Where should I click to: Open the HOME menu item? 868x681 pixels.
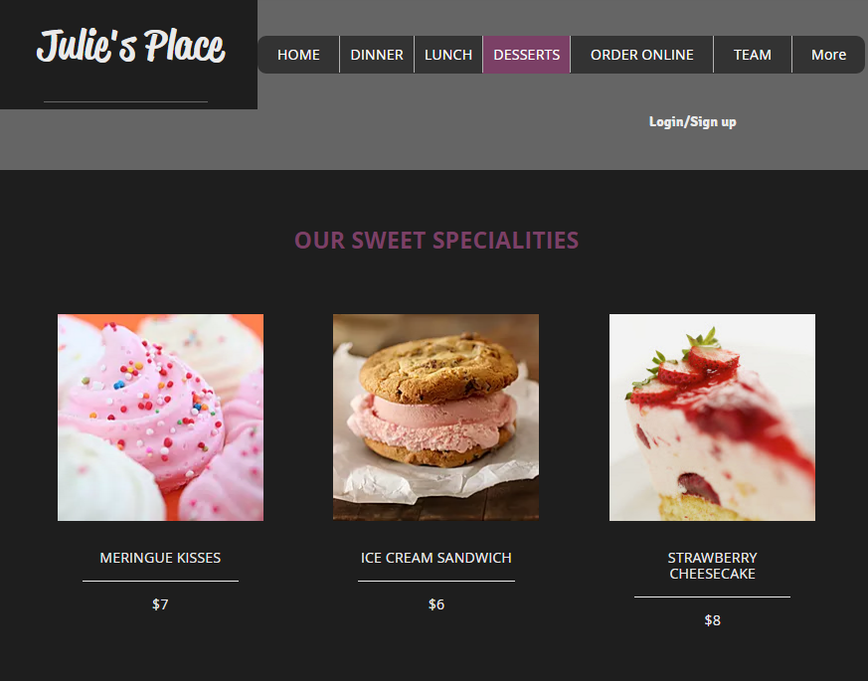298,55
